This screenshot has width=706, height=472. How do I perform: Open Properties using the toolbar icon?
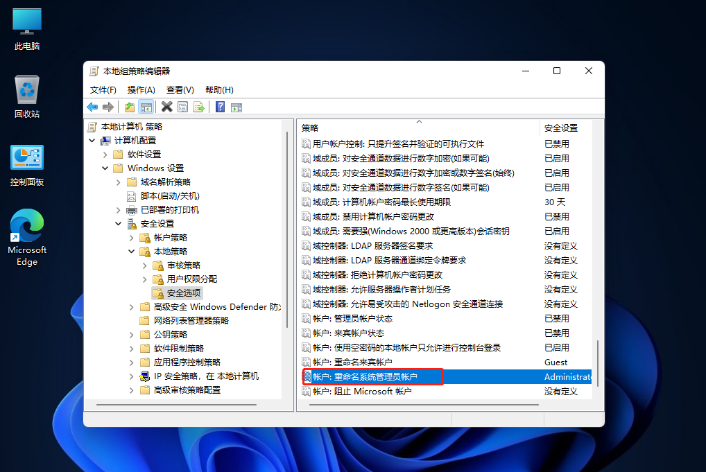click(x=182, y=107)
